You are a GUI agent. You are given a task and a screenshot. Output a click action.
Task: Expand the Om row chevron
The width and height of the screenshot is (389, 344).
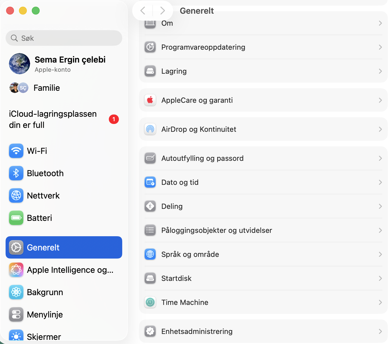click(380, 23)
